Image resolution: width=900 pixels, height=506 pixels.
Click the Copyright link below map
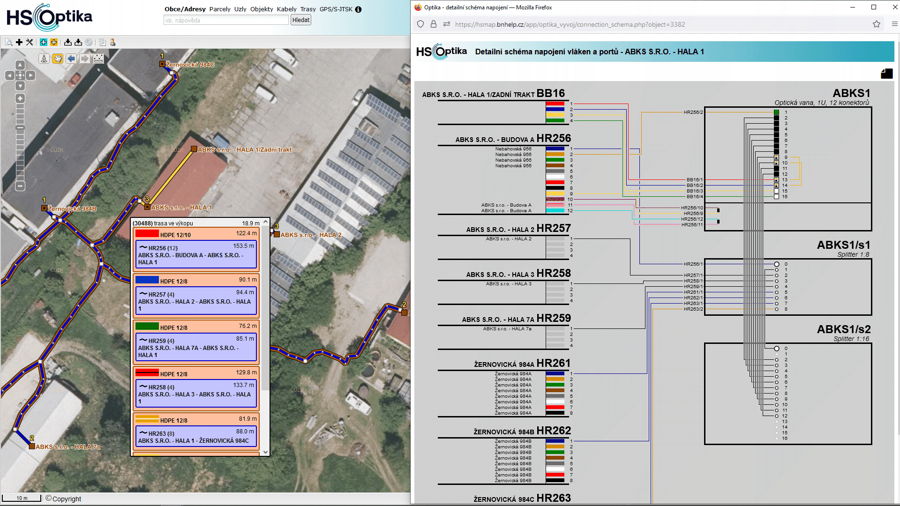(67, 499)
